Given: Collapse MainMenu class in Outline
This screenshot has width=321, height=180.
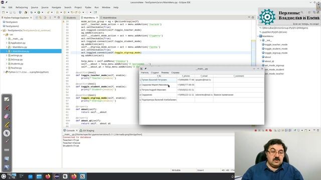Looking at the screenshot, I should (258, 36).
